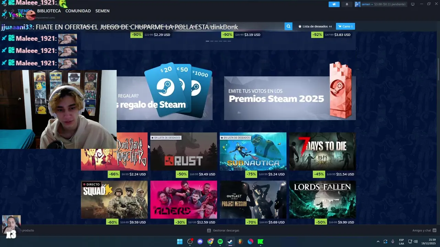Open the network tray icon
Screen dimensions: 440x247
click(x=410, y=242)
